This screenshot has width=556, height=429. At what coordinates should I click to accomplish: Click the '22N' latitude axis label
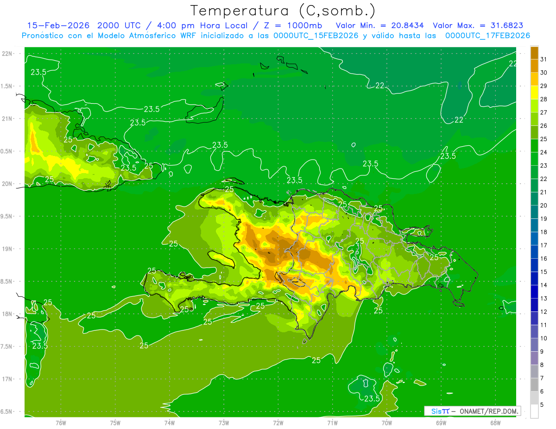(x=6, y=53)
